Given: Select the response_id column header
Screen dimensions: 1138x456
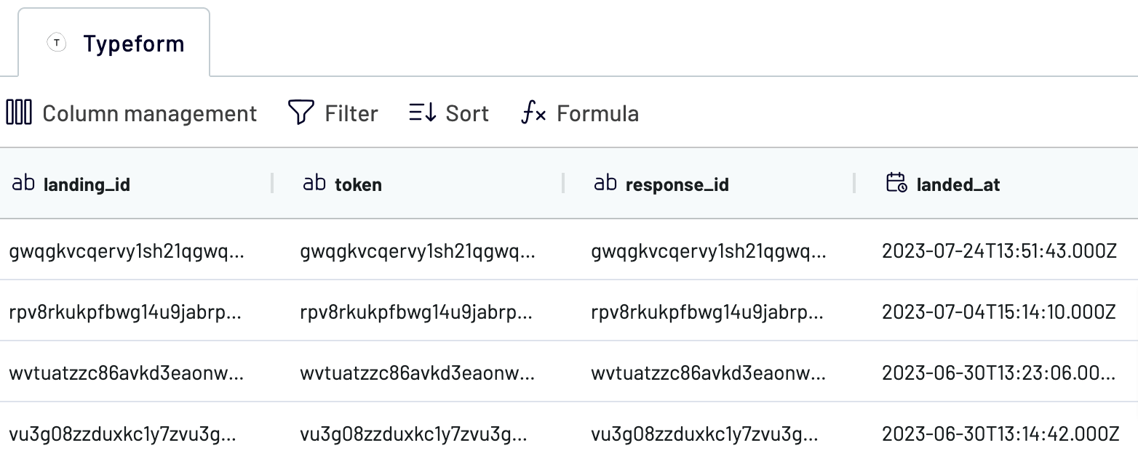Looking at the screenshot, I should click(709, 184).
